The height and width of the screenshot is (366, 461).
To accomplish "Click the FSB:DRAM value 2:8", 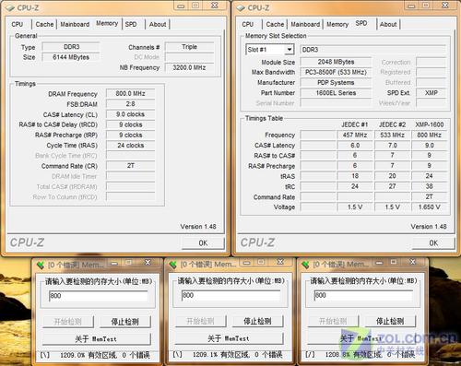I will 130,104.
